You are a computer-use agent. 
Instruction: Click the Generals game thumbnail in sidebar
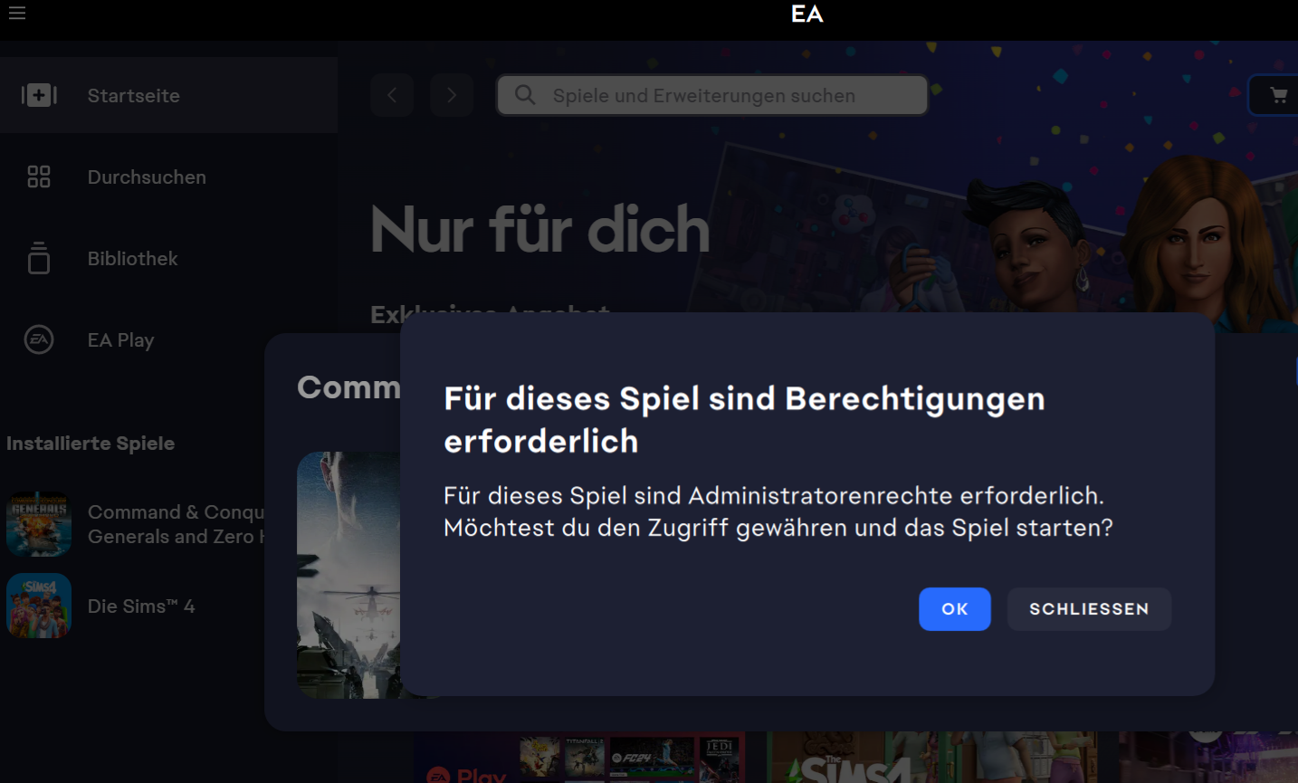pos(39,524)
